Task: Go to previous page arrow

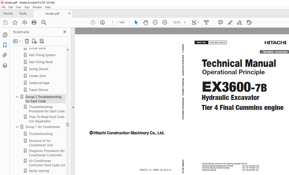Action: pyautogui.click(x=93, y=22)
